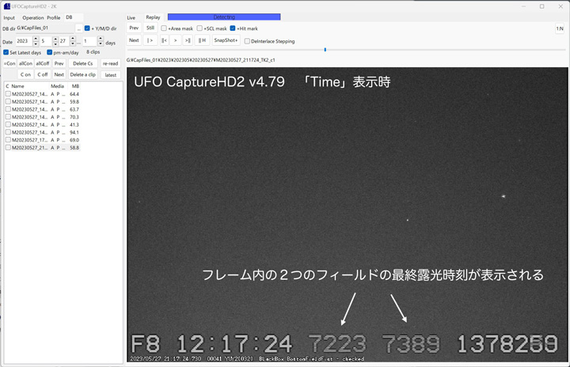Viewport: 570px width, 367px height.
Task: Disable the +Hit mark checkbox
Action: [233, 28]
